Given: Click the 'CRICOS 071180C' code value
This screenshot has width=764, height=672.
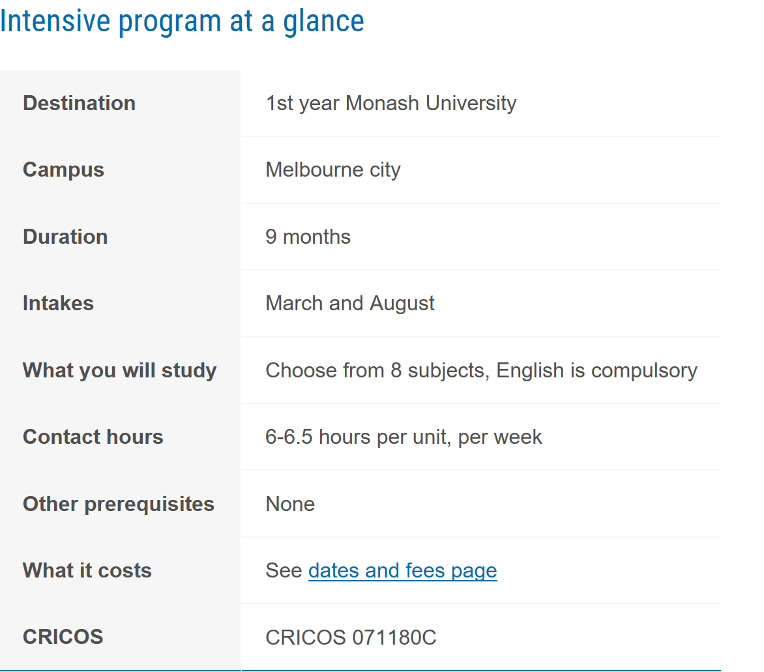Looking at the screenshot, I should pos(351,637).
